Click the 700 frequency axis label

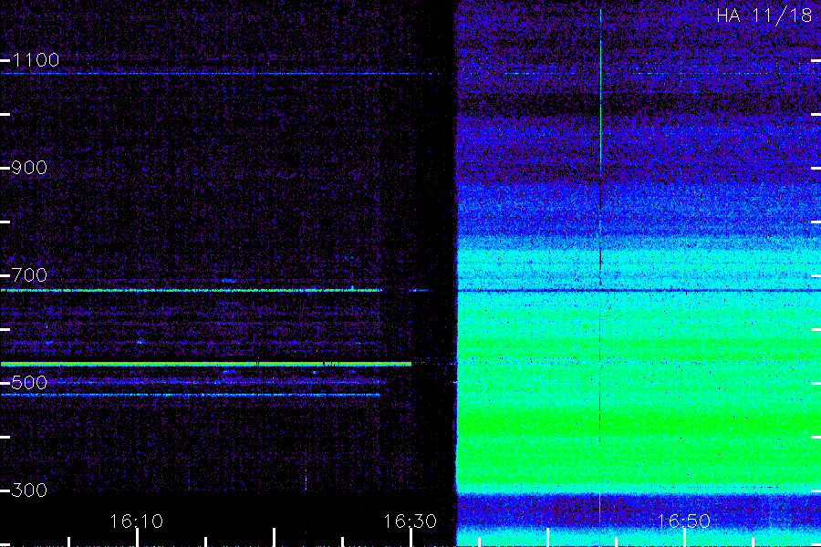tap(29, 275)
